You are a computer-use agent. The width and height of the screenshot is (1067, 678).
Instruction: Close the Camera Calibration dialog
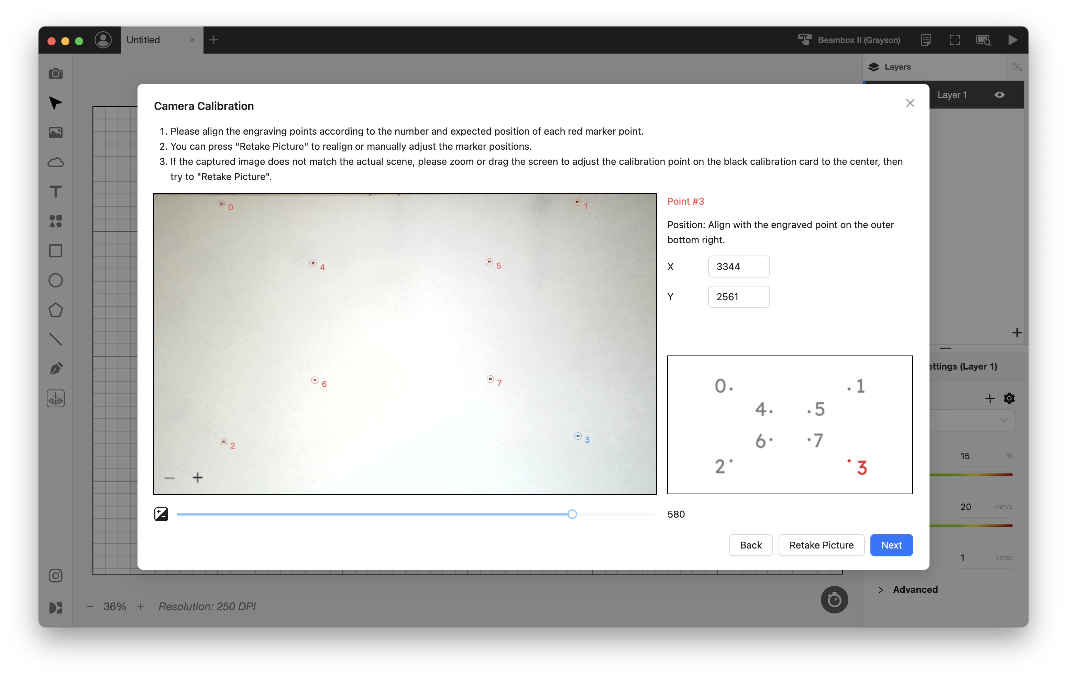pyautogui.click(x=910, y=103)
